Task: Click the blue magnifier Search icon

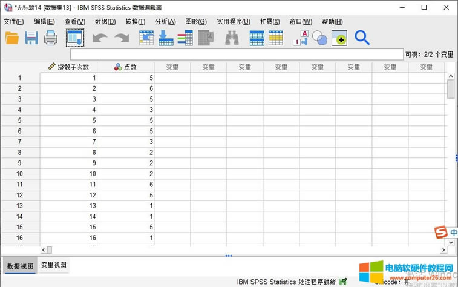Action: click(x=362, y=38)
